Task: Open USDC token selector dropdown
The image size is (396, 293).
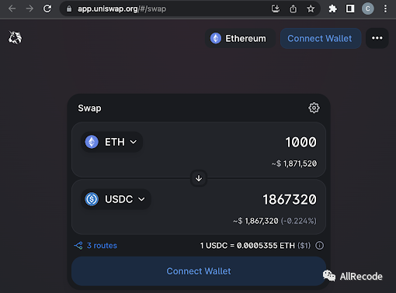Action: click(116, 199)
